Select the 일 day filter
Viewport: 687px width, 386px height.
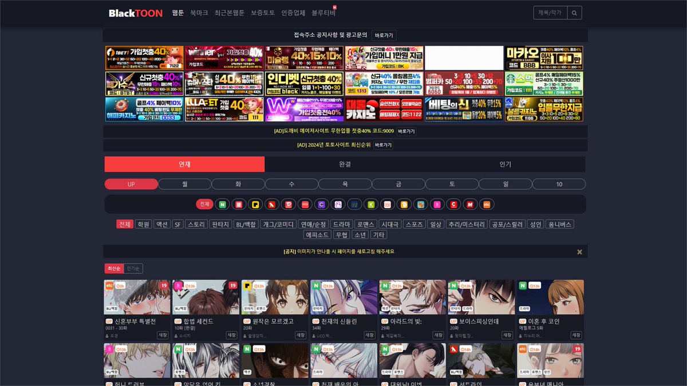pos(506,184)
